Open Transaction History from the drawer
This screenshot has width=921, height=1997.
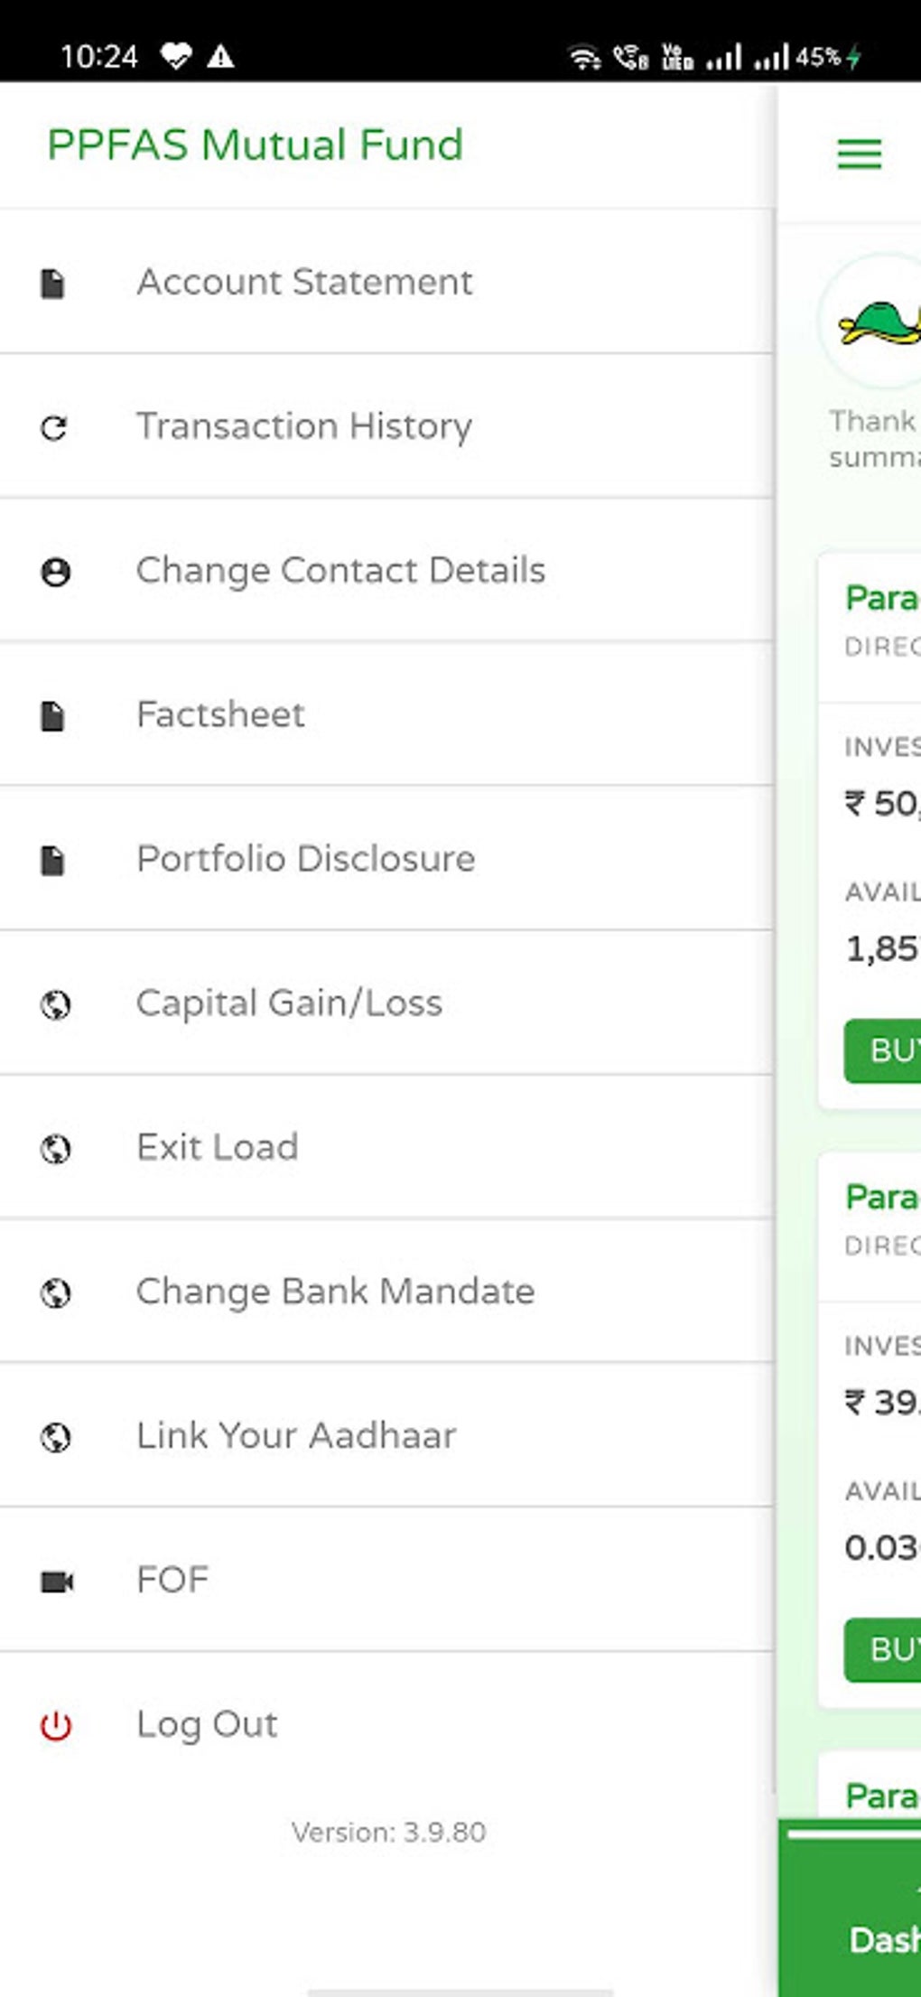tap(303, 426)
